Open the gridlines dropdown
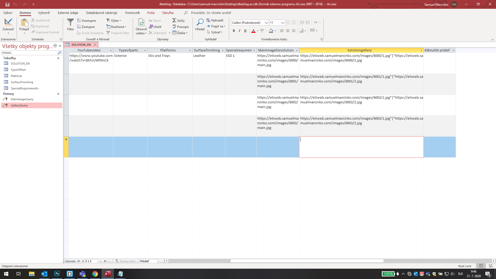This screenshot has height=279, width=496. pyautogui.click(x=305, y=30)
